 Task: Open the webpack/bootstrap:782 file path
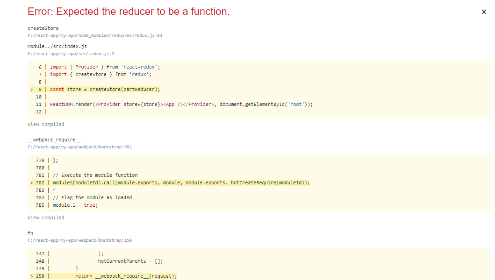[x=79, y=147]
